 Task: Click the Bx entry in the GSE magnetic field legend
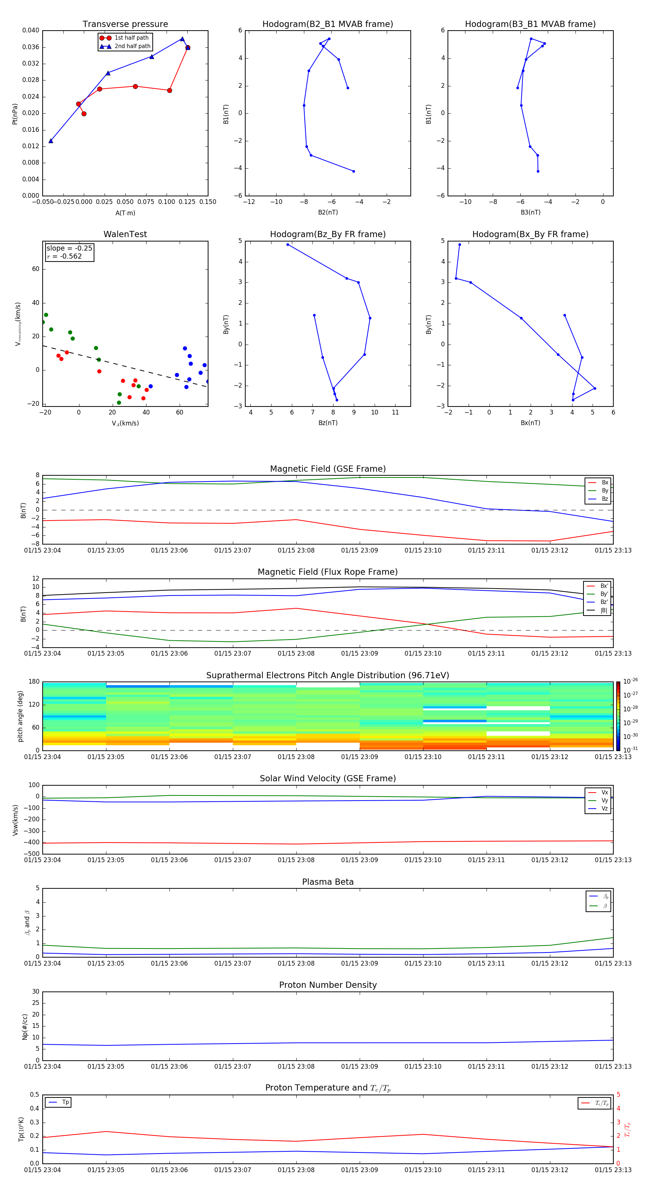[598, 483]
